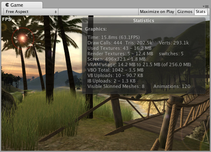Toggle Maximize on Play
211x152 pixels.
pos(157,12)
